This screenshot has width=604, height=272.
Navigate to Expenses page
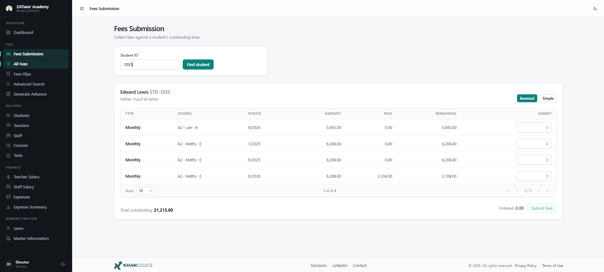36,197
